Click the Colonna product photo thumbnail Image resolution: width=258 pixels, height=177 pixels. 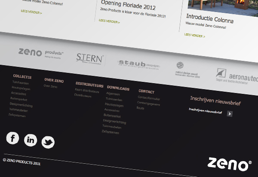223,7
